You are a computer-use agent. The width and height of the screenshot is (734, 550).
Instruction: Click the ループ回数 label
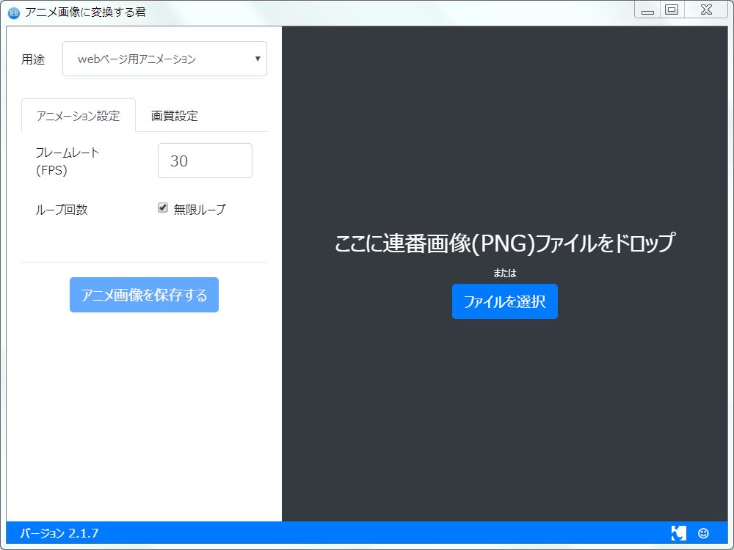(62, 210)
